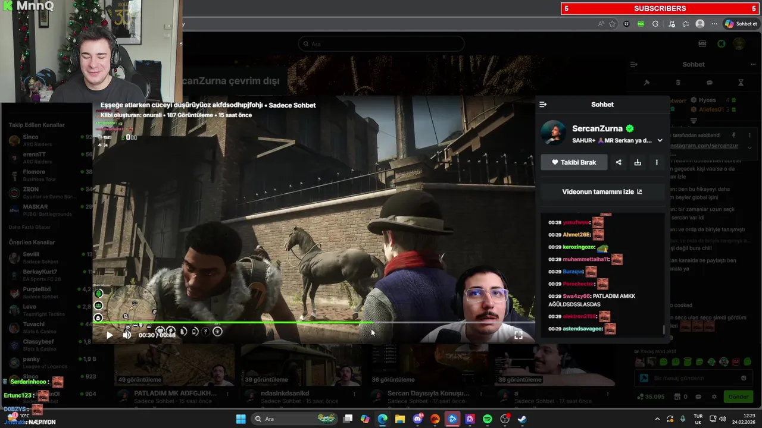
Task: Expand pinned message chevron in background chat
Action: pos(749,147)
